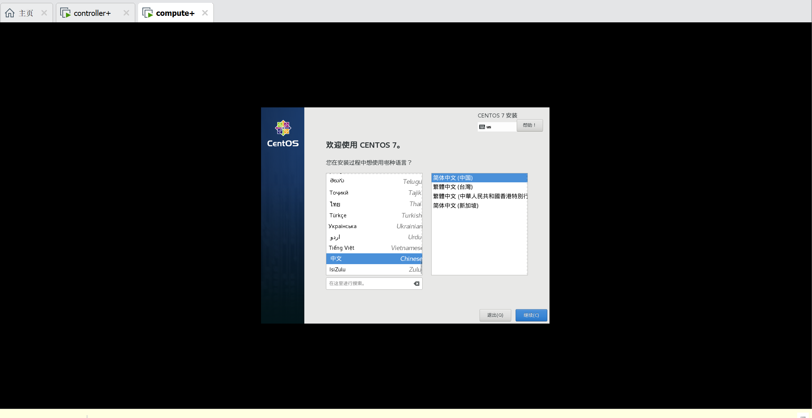Choose 繁體中文 (台灣) locale
This screenshot has height=418, width=812.
[479, 187]
